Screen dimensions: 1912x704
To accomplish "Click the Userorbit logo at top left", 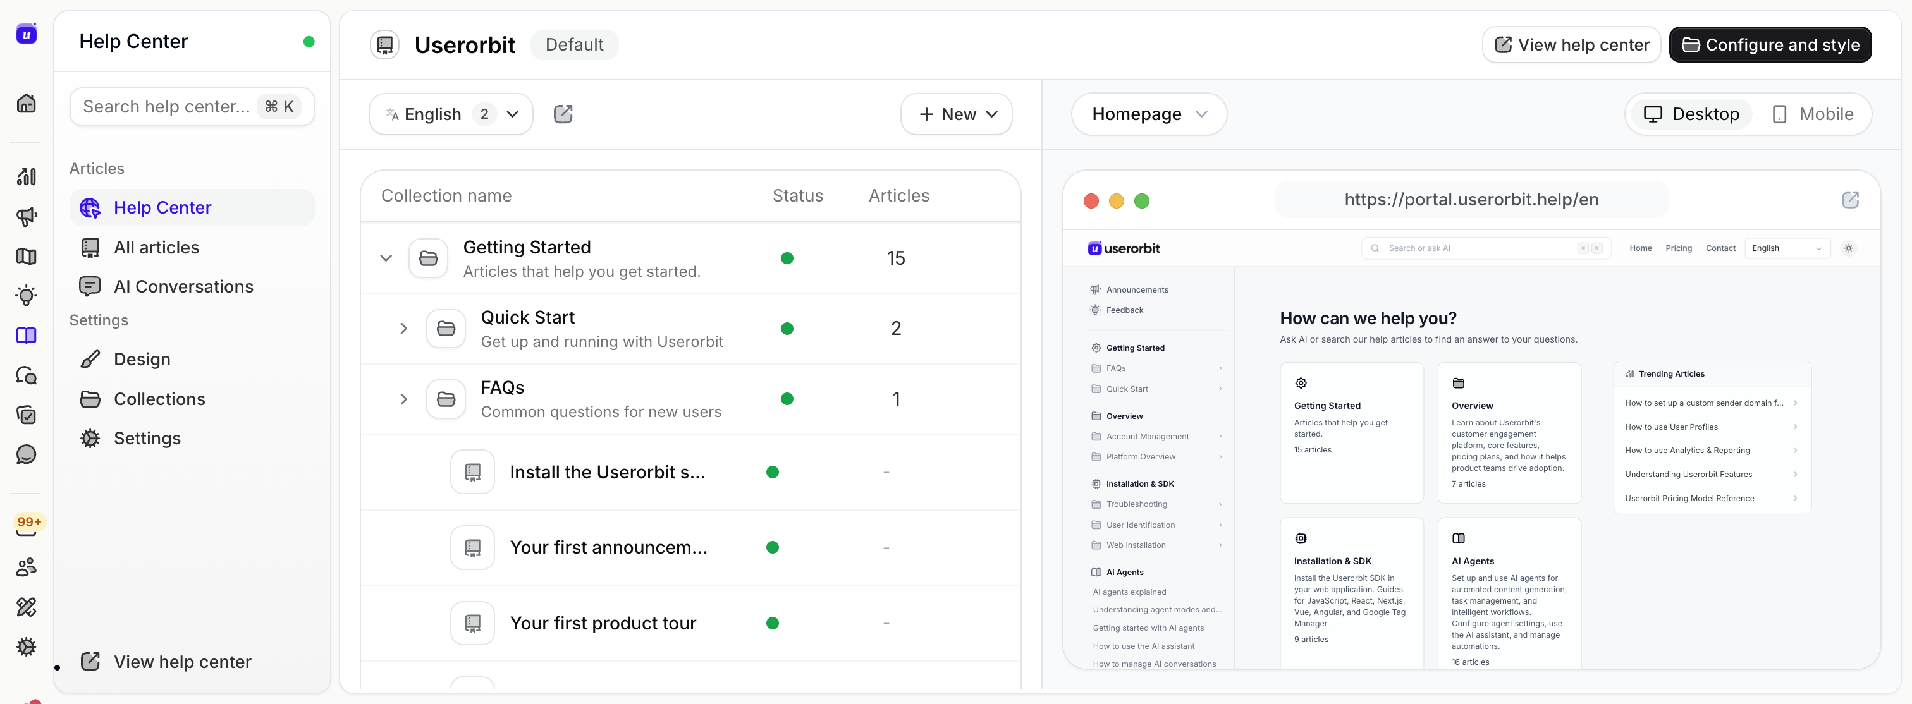I will (x=26, y=33).
